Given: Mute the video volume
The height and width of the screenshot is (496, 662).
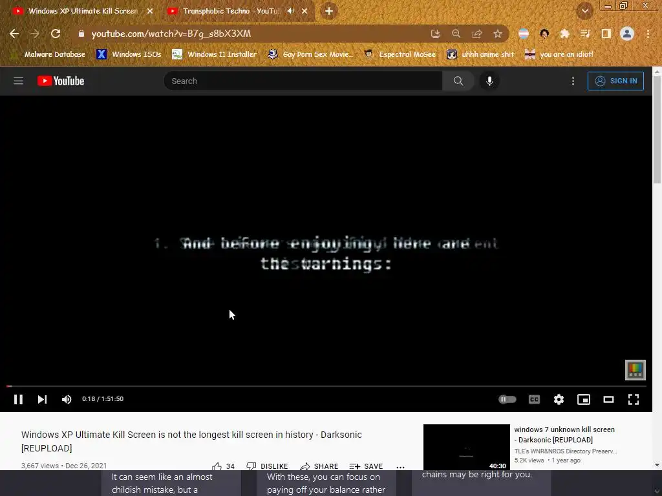Looking at the screenshot, I should pyautogui.click(x=67, y=399).
